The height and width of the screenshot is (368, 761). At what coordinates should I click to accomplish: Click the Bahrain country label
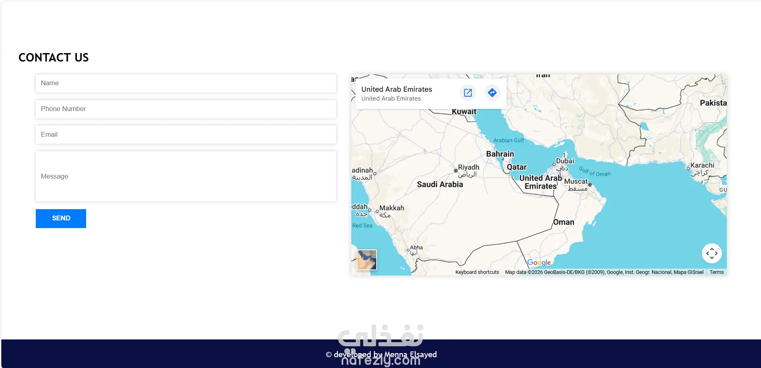point(500,154)
